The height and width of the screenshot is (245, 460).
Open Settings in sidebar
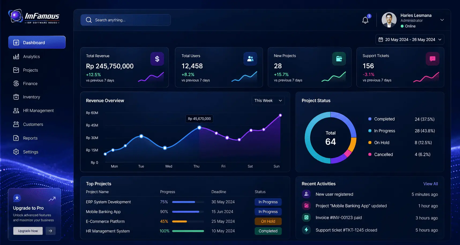(x=31, y=152)
